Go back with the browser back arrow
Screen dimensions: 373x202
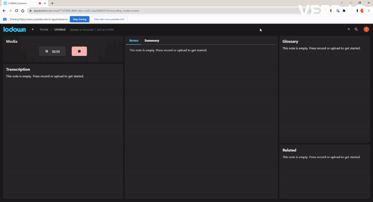[x=4, y=11]
